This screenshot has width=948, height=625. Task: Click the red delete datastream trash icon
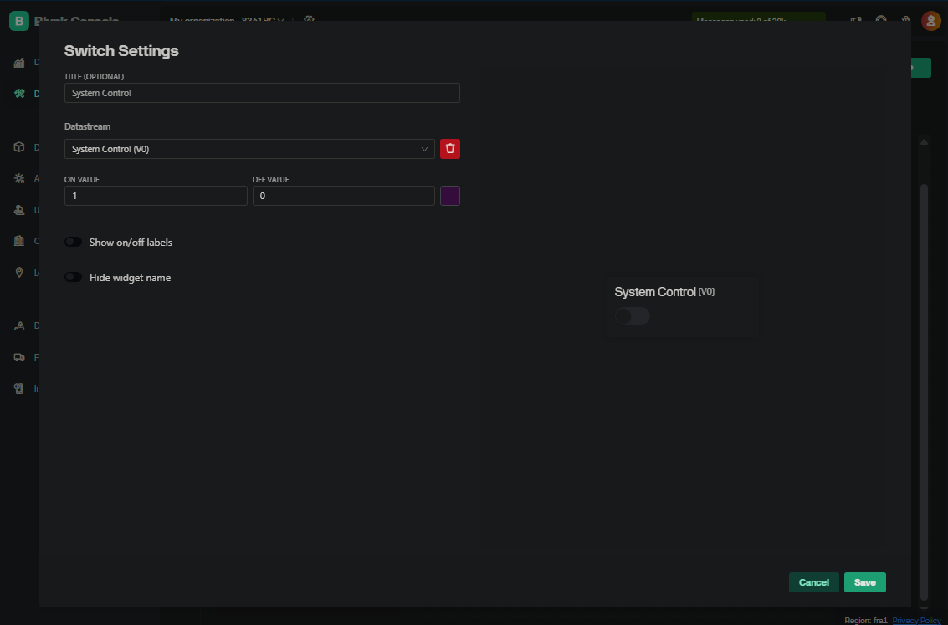[450, 149]
